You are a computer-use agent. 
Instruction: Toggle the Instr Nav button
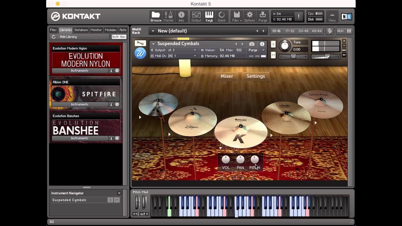pos(119,37)
